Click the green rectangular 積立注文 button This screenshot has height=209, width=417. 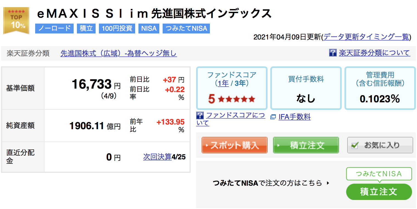(306, 145)
